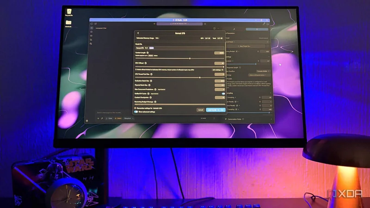
Task: Select the highlighted tab in right panel header
Action: (257, 29)
